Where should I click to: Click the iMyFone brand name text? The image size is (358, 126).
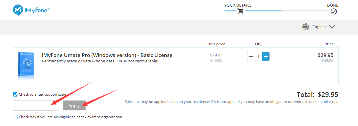pyautogui.click(x=37, y=10)
